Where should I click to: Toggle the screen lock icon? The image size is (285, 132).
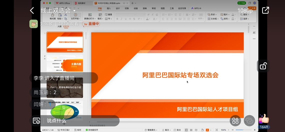click(263, 66)
